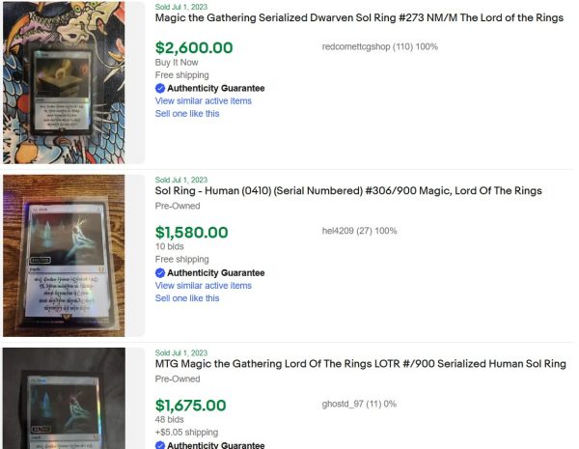Click the Authenticity Guarantee icon in third listing
The width and height of the screenshot is (579, 449).
click(160, 445)
